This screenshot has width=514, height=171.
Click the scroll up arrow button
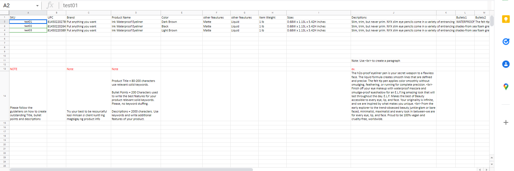[x=492, y=158]
